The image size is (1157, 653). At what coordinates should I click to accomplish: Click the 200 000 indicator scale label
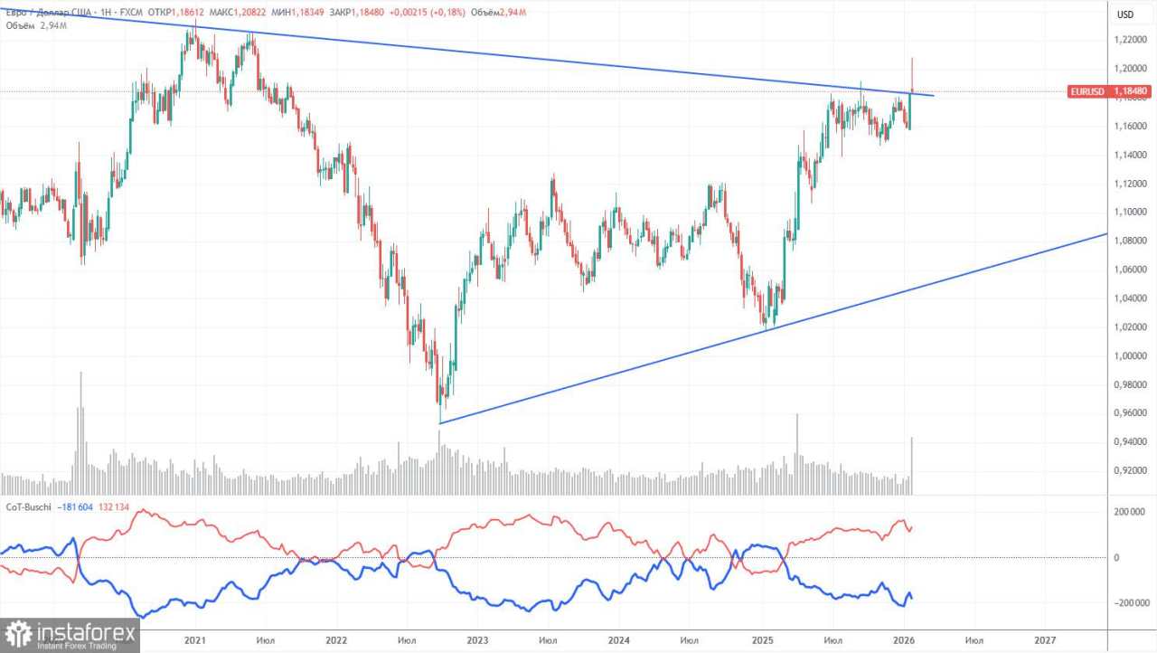(x=1133, y=512)
